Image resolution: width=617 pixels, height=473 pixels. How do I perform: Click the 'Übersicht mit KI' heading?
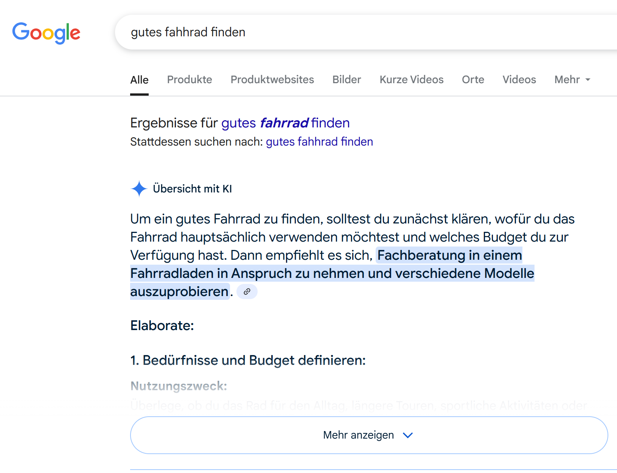(x=193, y=189)
